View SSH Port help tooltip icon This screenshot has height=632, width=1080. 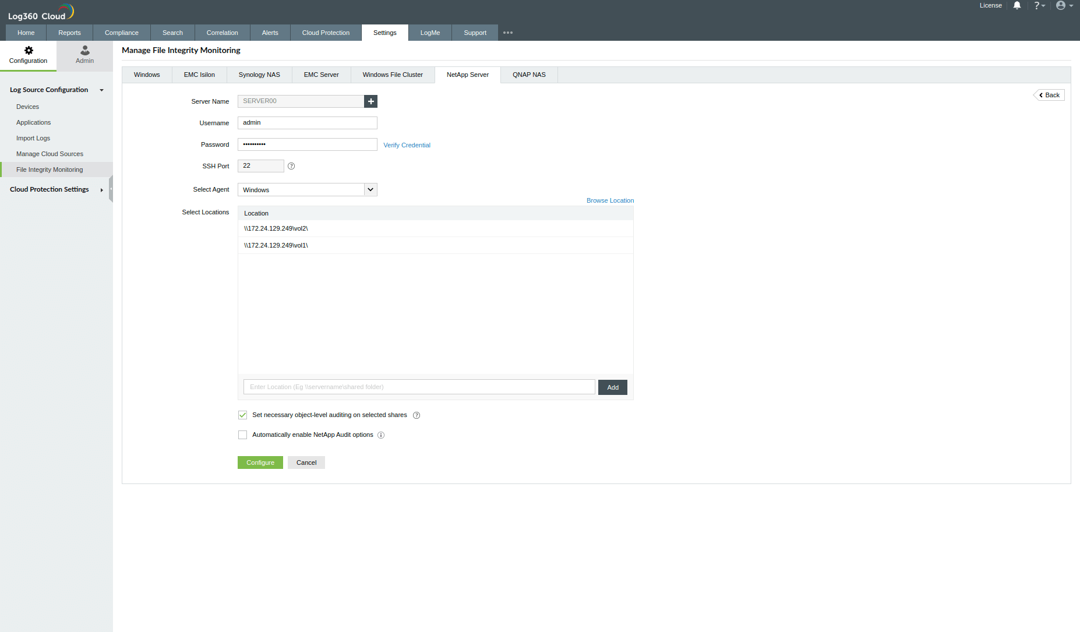(x=291, y=166)
